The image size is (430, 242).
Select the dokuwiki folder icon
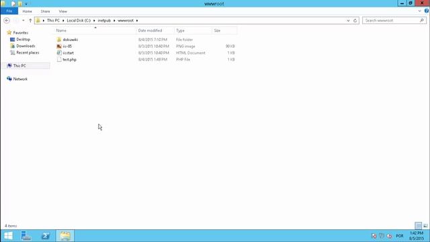pos(59,40)
